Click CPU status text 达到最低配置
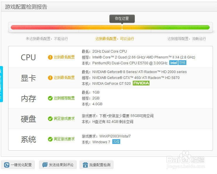The width and height of the screenshot is (217, 174). click(x=64, y=57)
